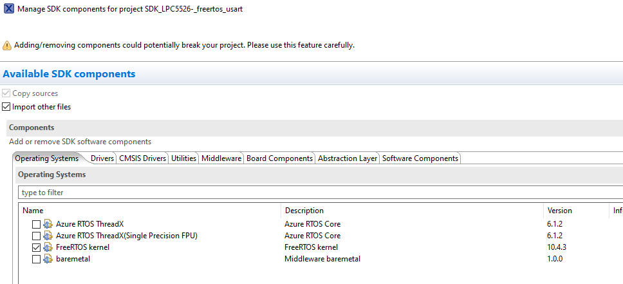The image size is (623, 284).
Task: Sort components by the Name column header
Action: (x=33, y=211)
